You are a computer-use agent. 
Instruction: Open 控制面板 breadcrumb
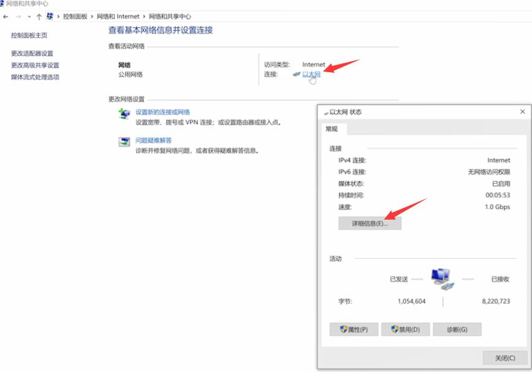tap(75, 16)
